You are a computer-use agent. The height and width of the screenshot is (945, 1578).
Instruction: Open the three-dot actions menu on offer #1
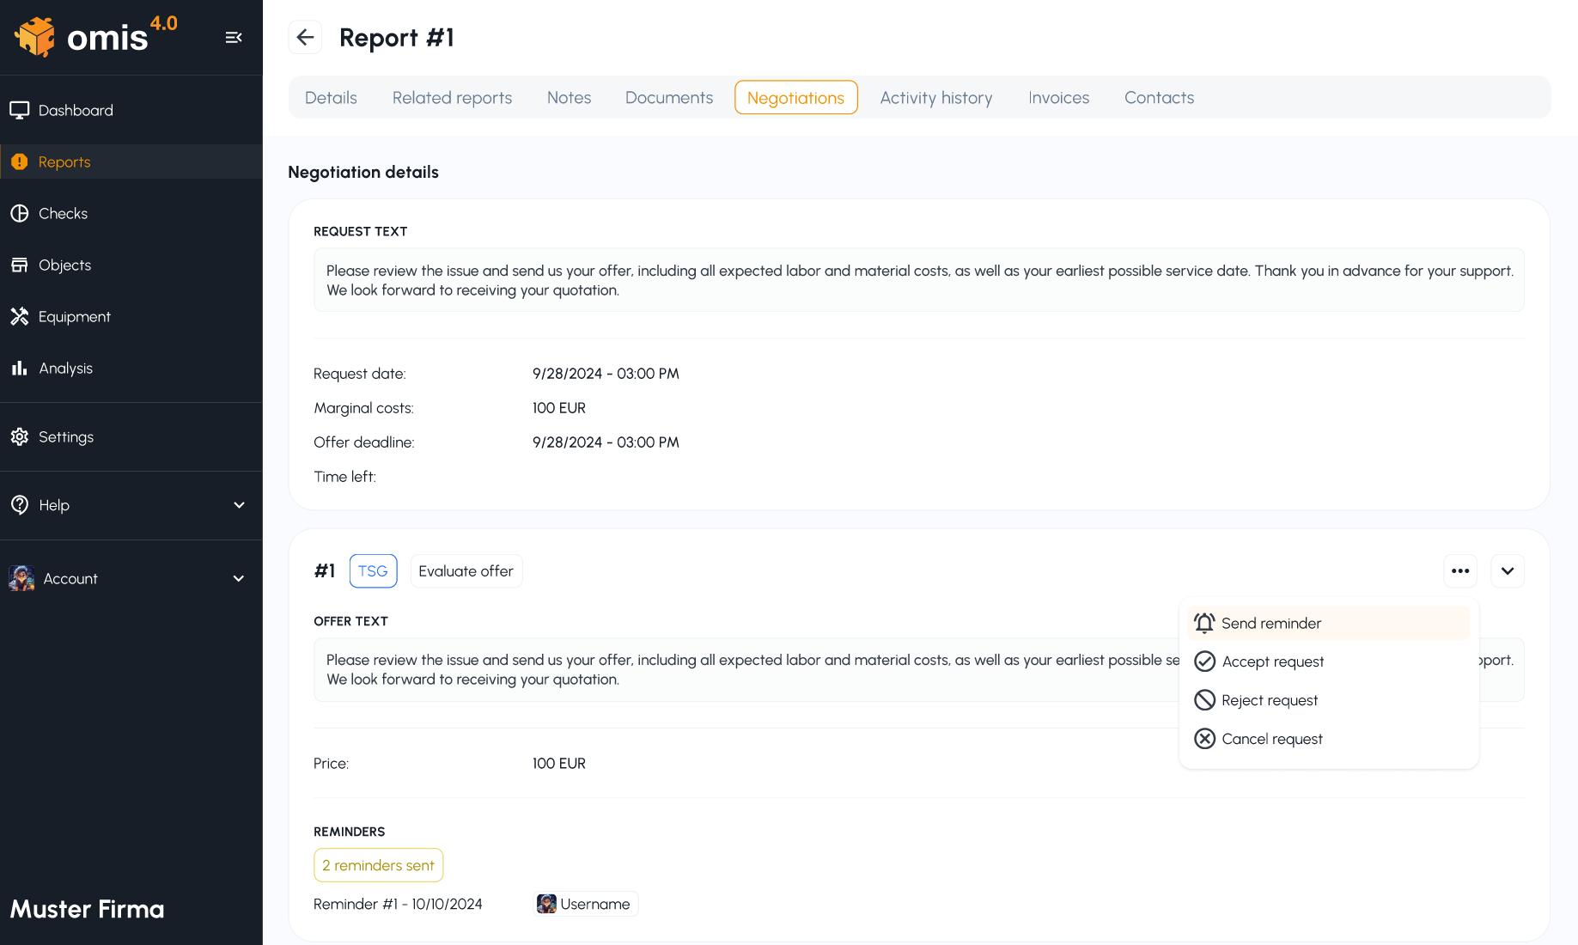tap(1459, 570)
